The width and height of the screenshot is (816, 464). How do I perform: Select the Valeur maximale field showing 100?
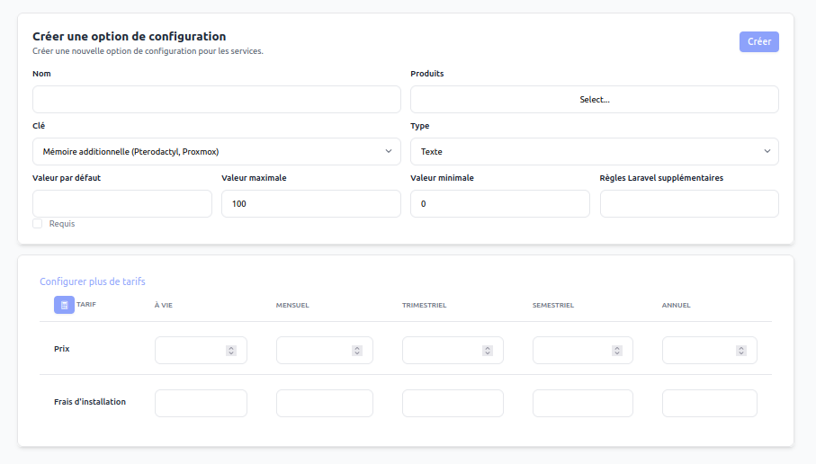point(310,204)
